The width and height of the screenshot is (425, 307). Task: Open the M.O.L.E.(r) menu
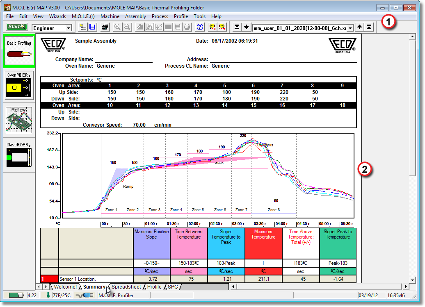point(83,16)
